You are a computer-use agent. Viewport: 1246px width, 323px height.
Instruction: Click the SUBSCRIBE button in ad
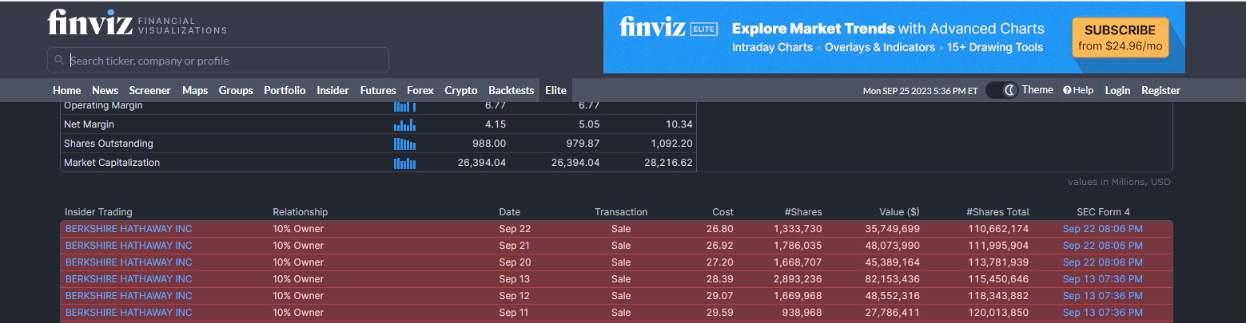coord(1120,37)
